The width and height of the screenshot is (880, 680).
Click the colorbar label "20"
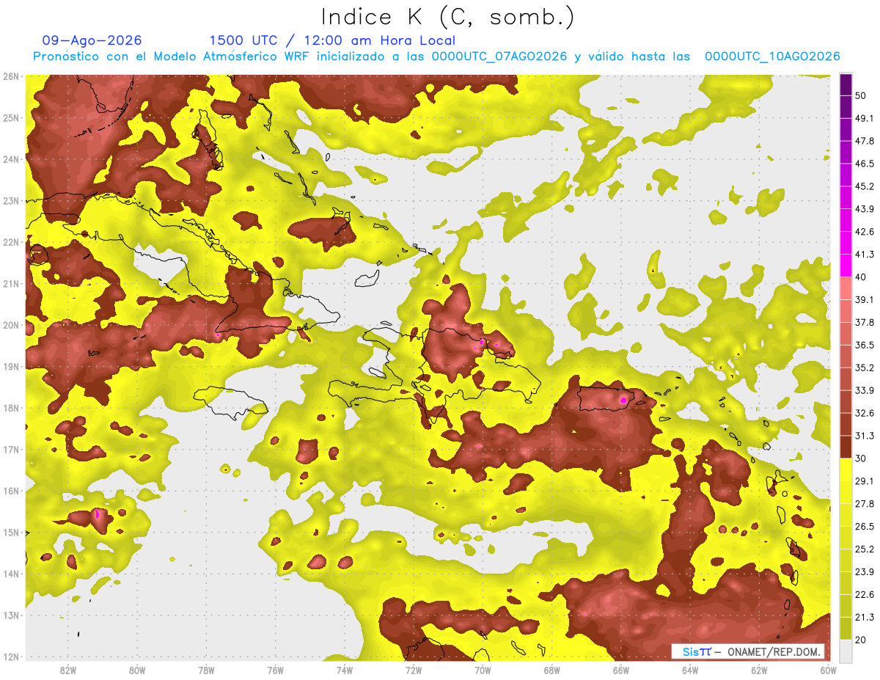[861, 640]
